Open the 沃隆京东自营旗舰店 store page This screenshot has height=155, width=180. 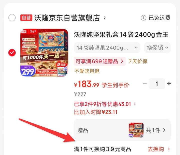click(x=67, y=18)
